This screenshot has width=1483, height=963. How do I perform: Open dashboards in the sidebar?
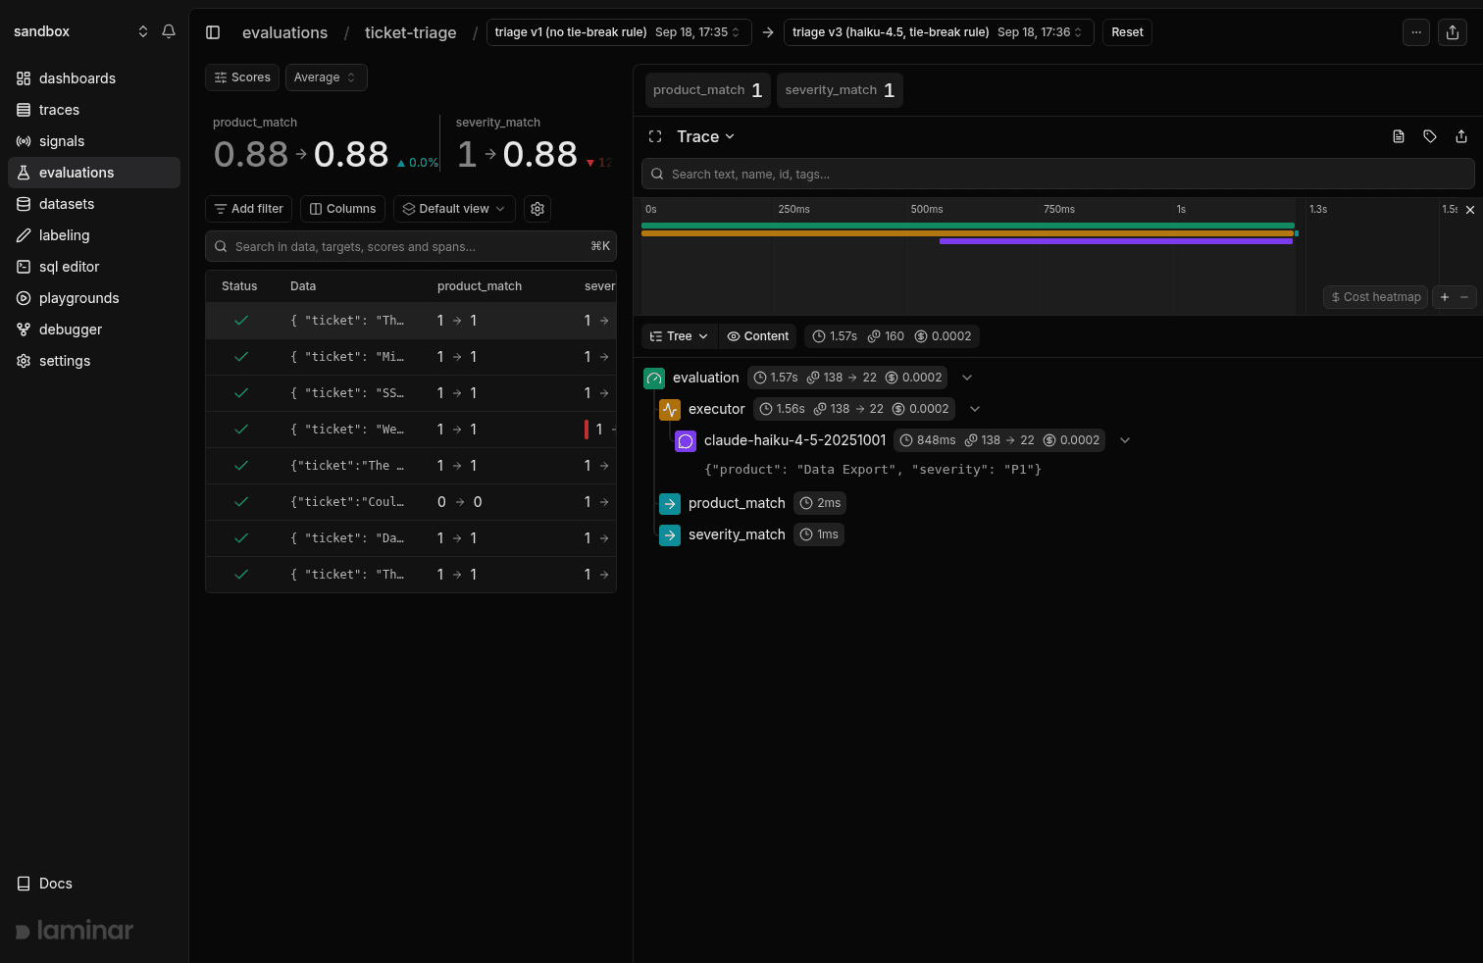[x=94, y=78]
